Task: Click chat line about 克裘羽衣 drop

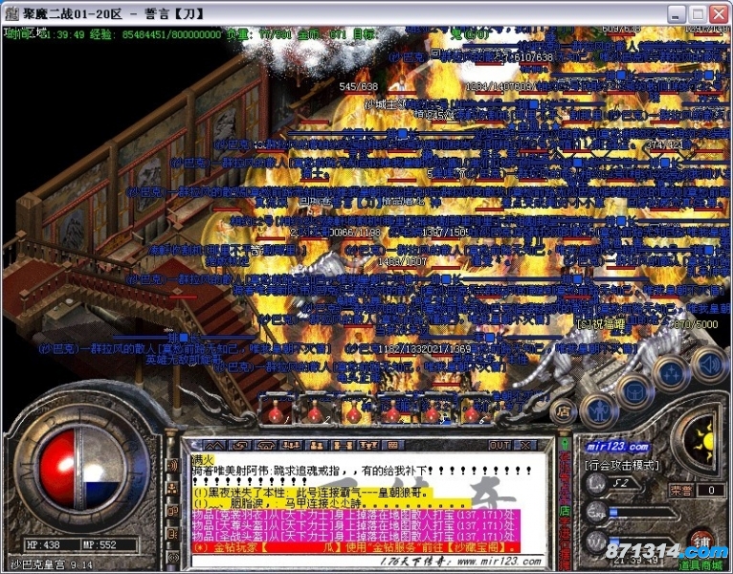Action: tap(355, 516)
